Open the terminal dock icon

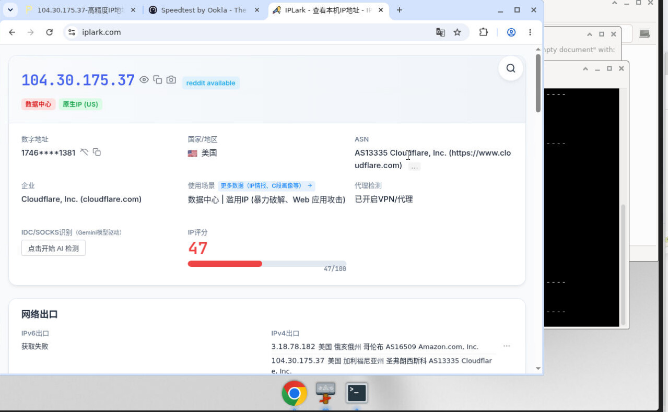click(357, 393)
